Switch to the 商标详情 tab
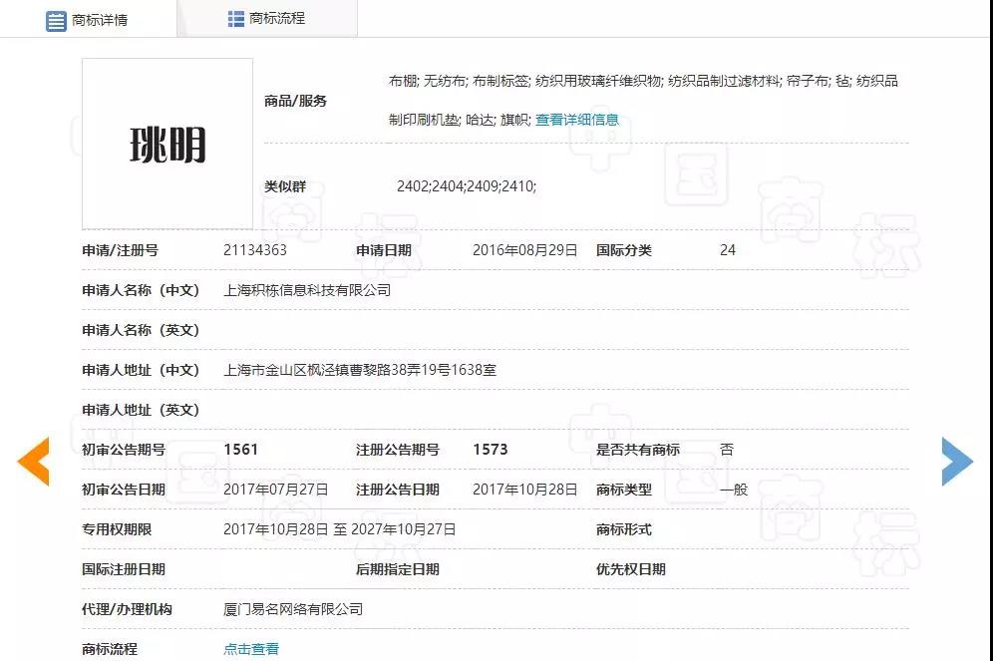 coord(100,18)
